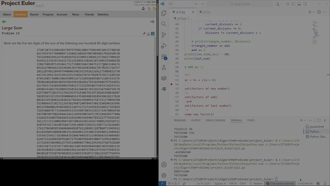
Task: Open terminal panel More Actions ellipsis
Action: [310, 120]
